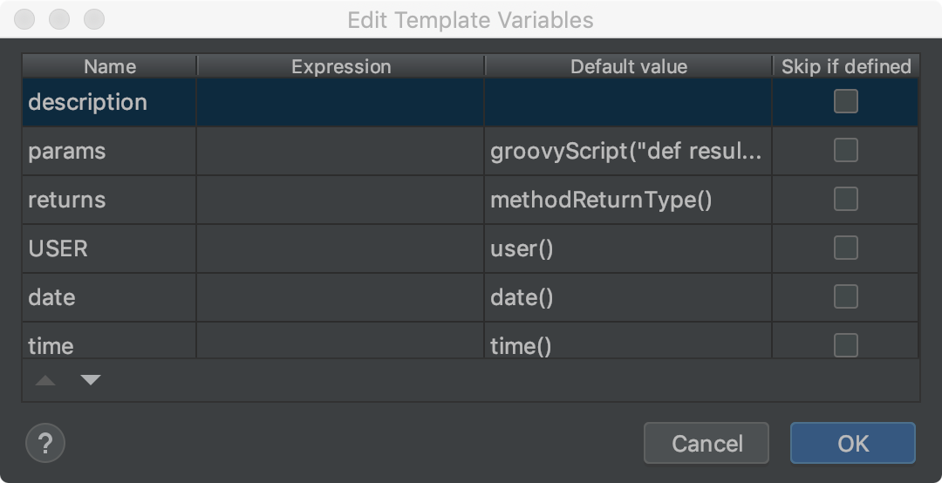Tick Skip if defined for USER
942x483 pixels.
tap(845, 248)
